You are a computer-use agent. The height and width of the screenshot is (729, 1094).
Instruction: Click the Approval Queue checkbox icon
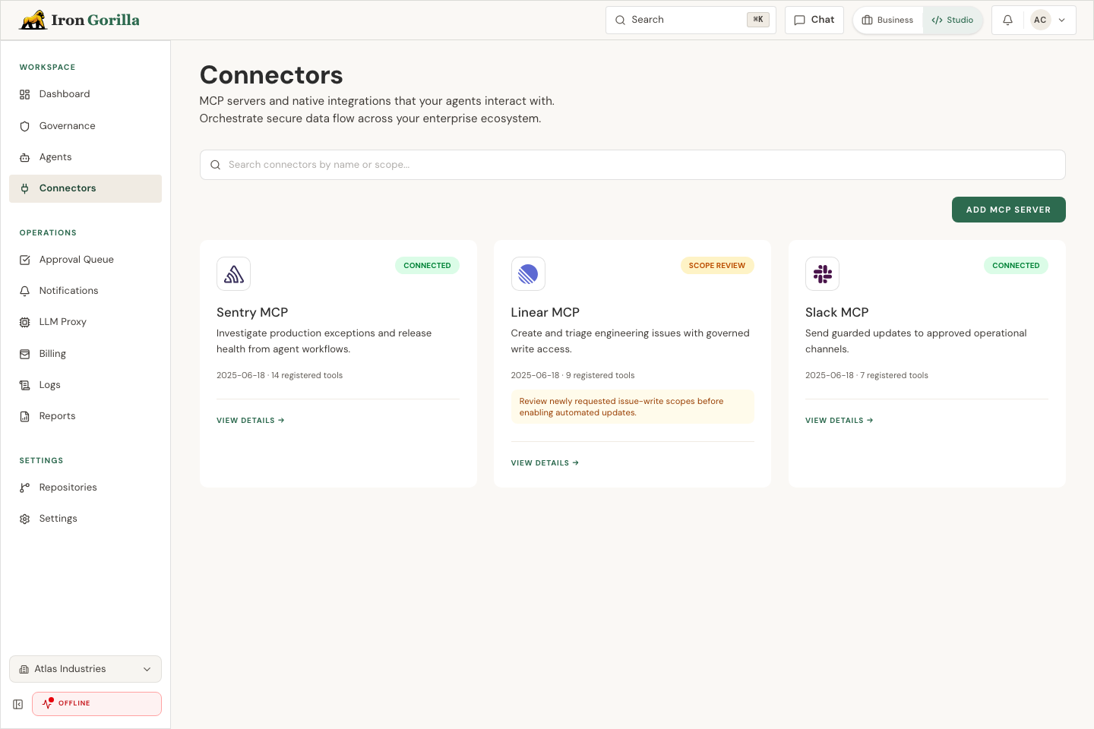[24, 260]
